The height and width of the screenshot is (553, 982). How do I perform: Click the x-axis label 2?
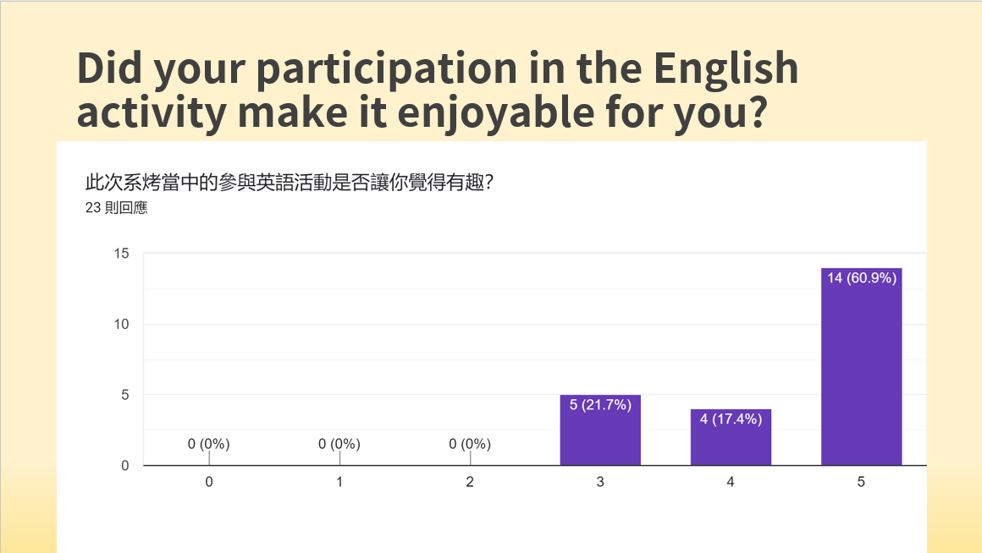coord(470,482)
